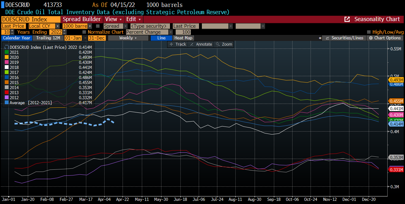Tick the Spread checkbox
Screen dimensions: 405x204
click(98, 26)
